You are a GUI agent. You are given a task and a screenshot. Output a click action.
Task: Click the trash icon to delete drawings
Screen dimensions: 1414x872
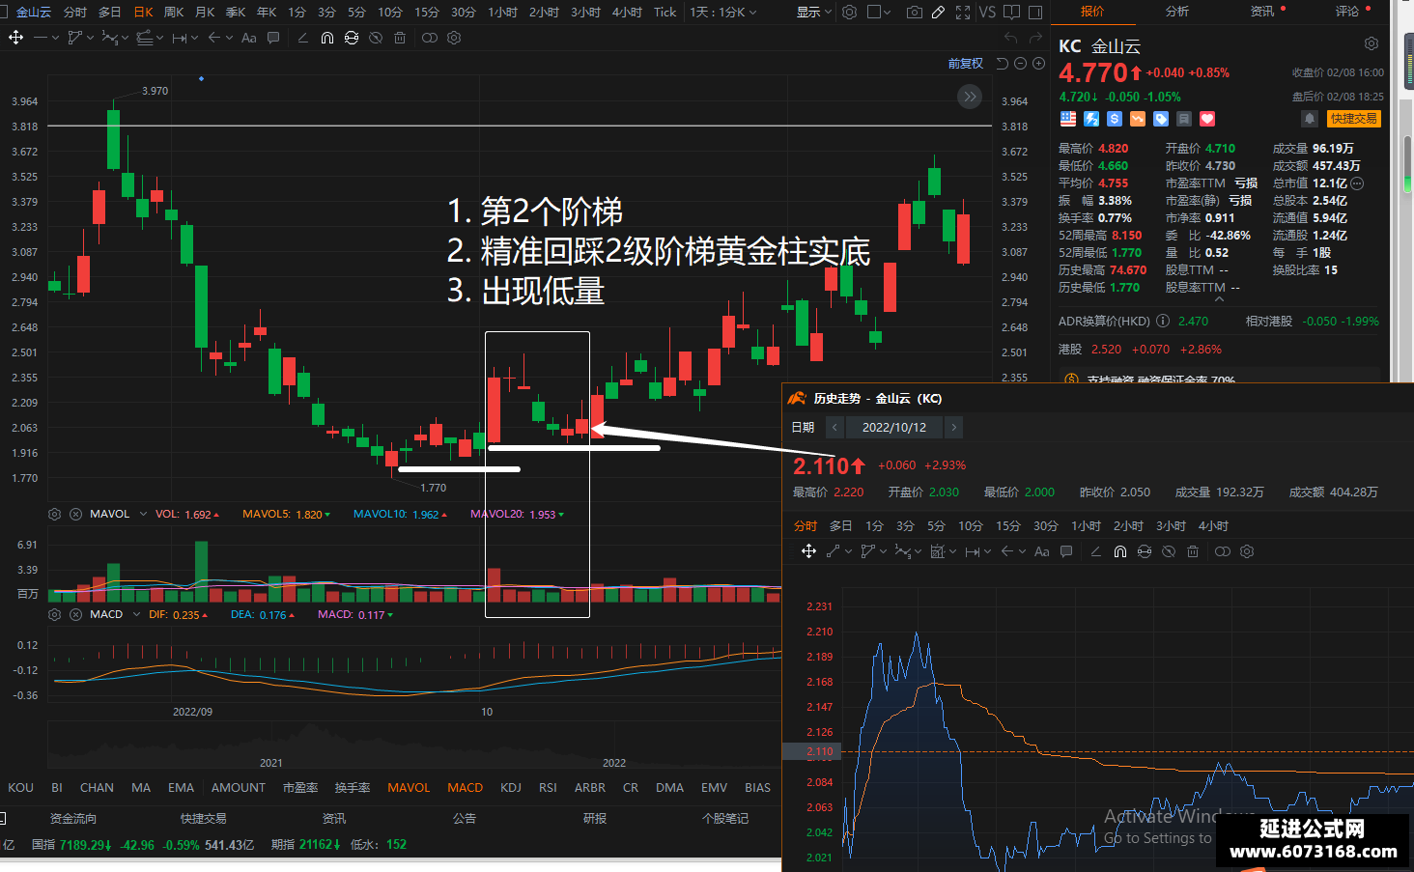[x=400, y=38]
